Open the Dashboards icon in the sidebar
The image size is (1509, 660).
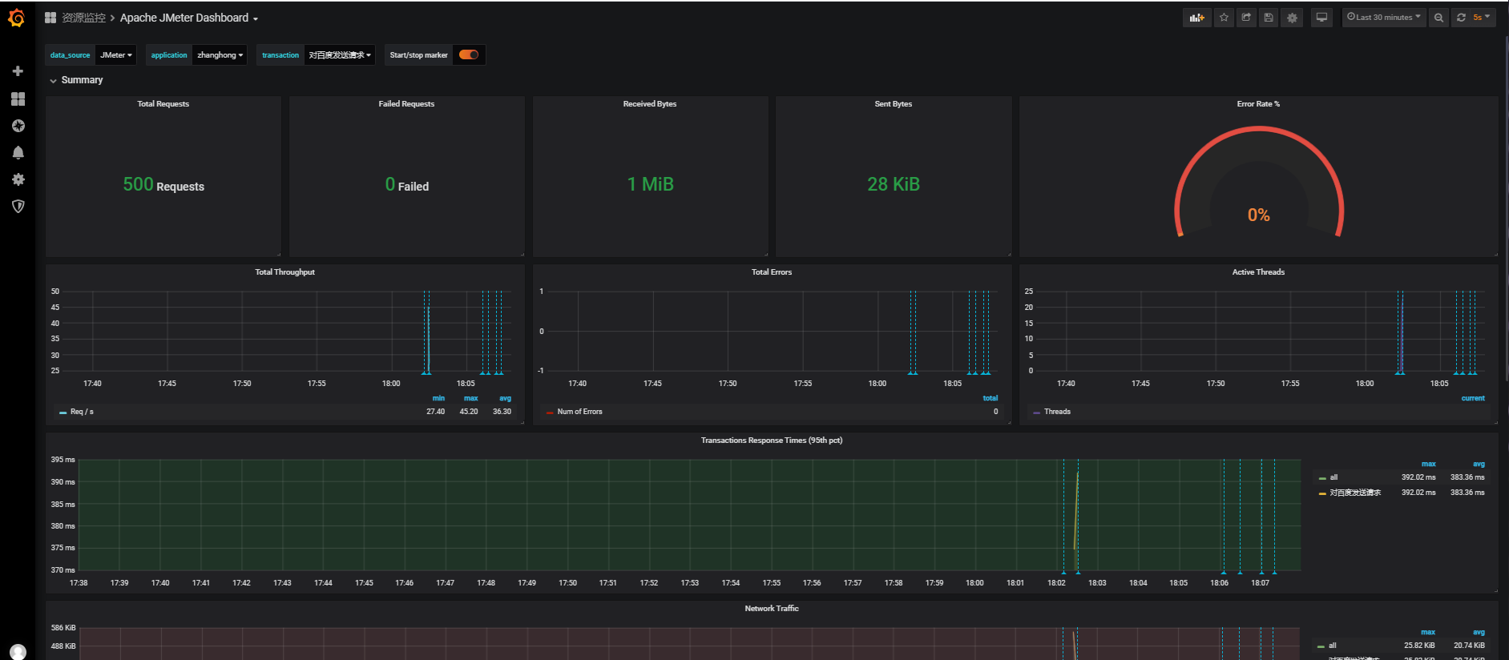(x=18, y=99)
